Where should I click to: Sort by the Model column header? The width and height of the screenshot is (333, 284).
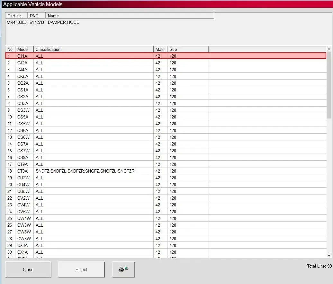[24, 49]
